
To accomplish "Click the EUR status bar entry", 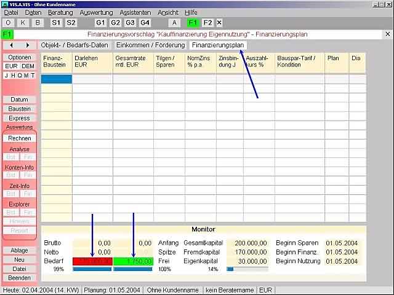I will [265, 290].
